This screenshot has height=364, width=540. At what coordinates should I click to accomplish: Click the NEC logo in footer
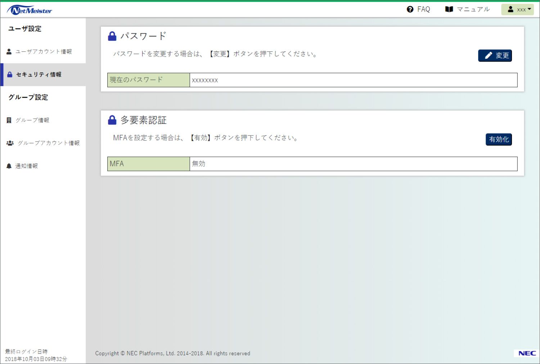527,353
